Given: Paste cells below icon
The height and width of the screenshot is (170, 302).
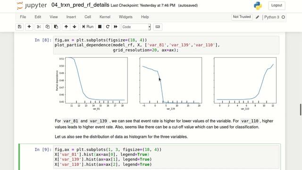Looking at the screenshot, I should coord(56,27).
